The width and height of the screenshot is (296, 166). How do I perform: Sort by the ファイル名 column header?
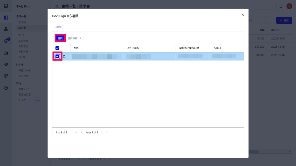pyautogui.click(x=133, y=48)
